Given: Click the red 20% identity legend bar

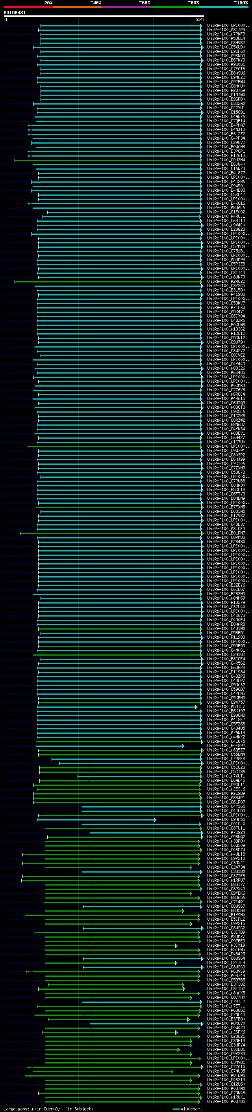Looking at the screenshot, I should (28, 7).
